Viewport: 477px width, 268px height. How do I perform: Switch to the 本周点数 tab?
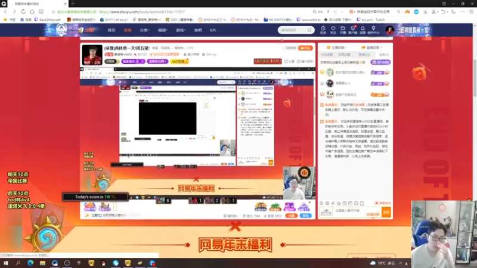pyautogui.click(x=345, y=55)
